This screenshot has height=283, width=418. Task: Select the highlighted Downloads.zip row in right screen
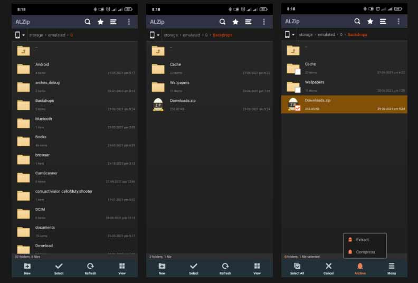click(344, 105)
